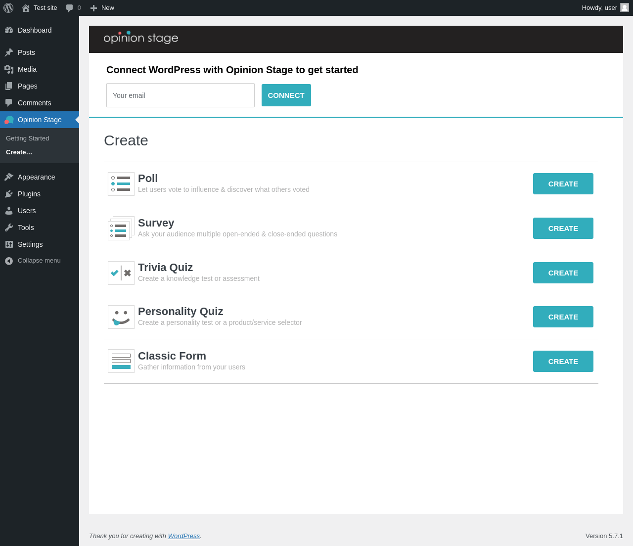
Task: Click the Poll type icon
Action: pyautogui.click(x=121, y=184)
